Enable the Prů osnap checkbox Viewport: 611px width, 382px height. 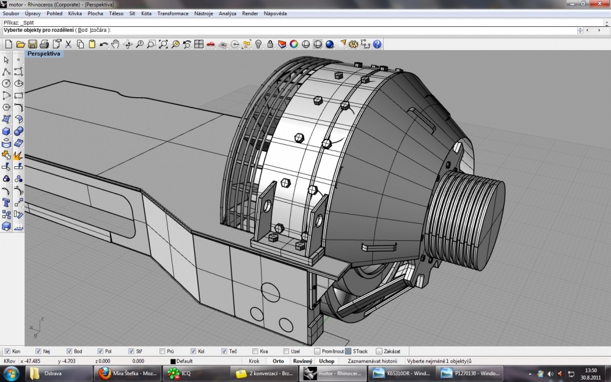click(162, 351)
